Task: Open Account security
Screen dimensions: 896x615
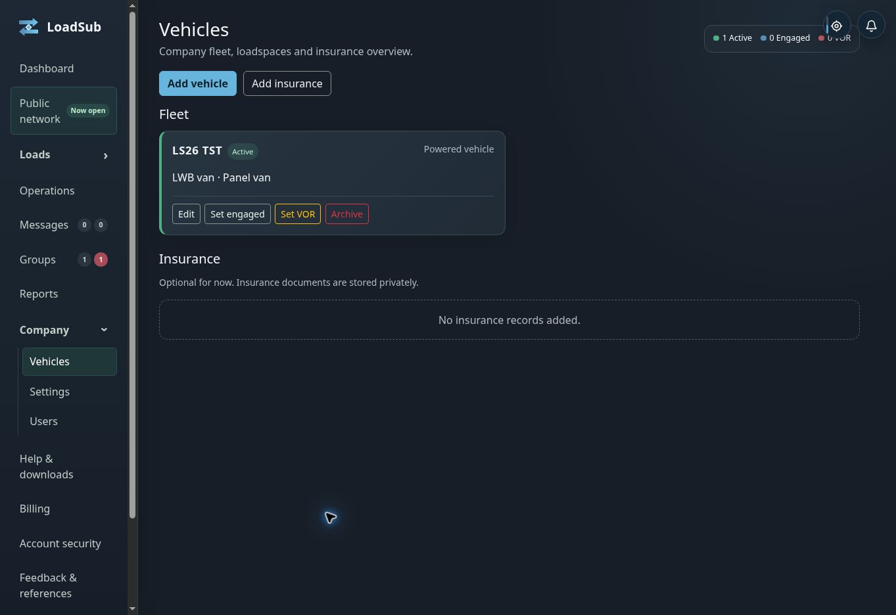Action: (60, 543)
